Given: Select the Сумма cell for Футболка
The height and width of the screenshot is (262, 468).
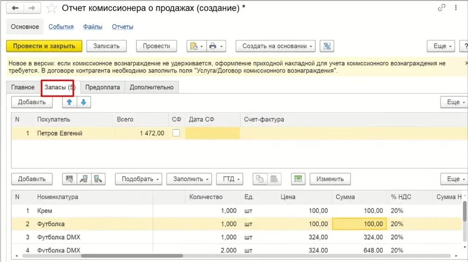Looking at the screenshot, I should [x=359, y=224].
